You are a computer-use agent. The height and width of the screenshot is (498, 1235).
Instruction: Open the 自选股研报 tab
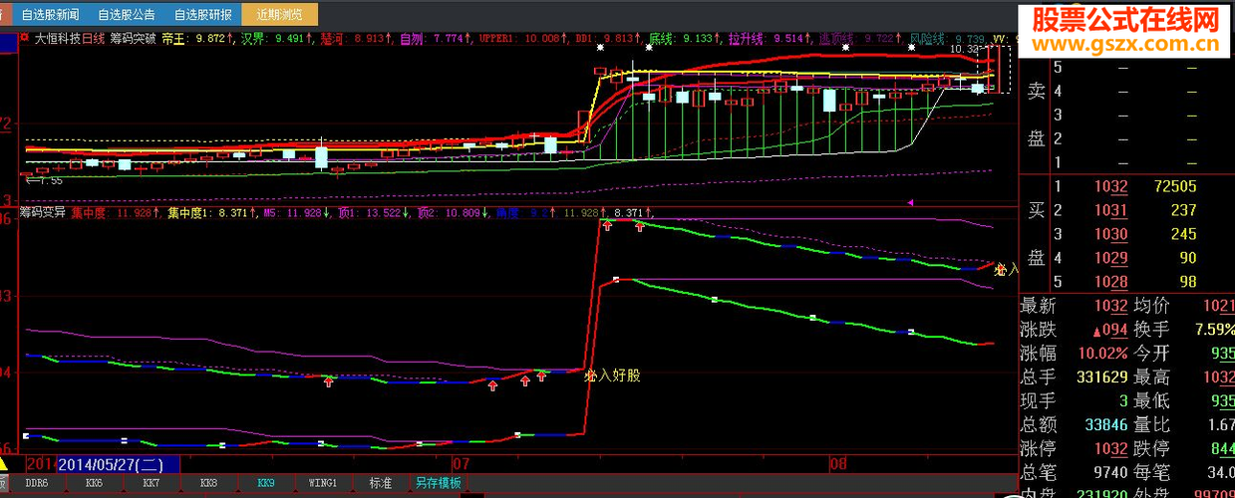pos(203,14)
